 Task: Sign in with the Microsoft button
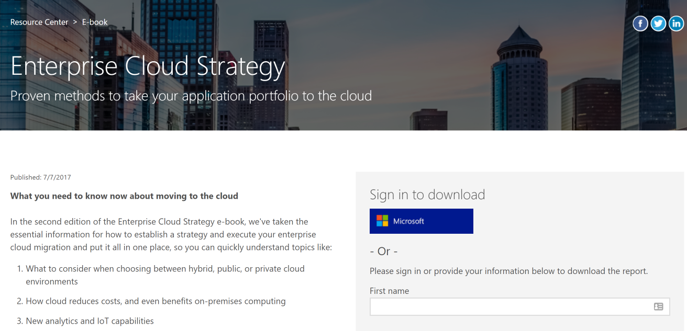point(421,221)
